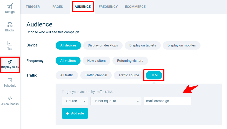227x129 pixels.
Task: Open the Design panel icon
Action: pos(10,6)
